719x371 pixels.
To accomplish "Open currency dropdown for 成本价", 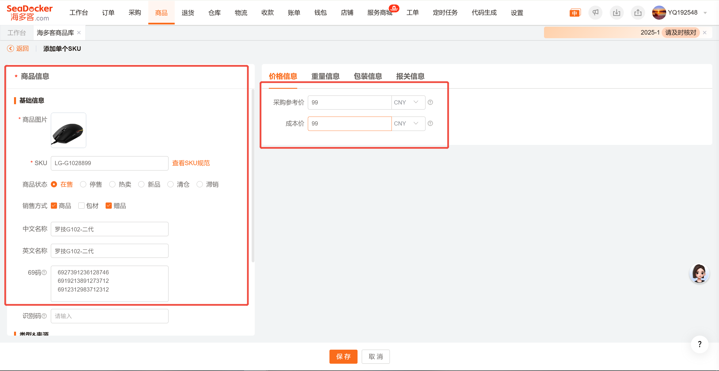I will [x=408, y=123].
